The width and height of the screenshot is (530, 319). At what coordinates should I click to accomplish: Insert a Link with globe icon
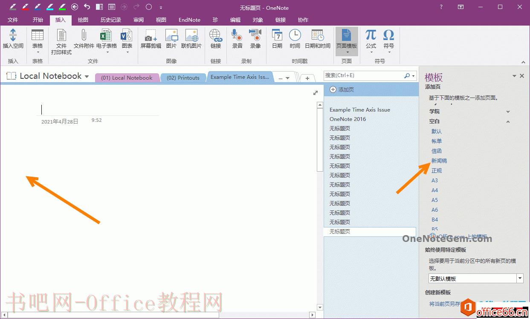[x=216, y=39]
